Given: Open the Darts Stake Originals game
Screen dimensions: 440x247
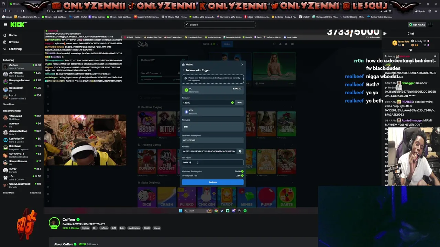Looking at the screenshot, I should [x=286, y=197].
